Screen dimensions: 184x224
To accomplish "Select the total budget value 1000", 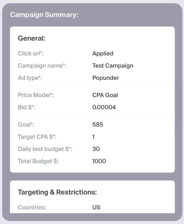I will pyautogui.click(x=99, y=161).
